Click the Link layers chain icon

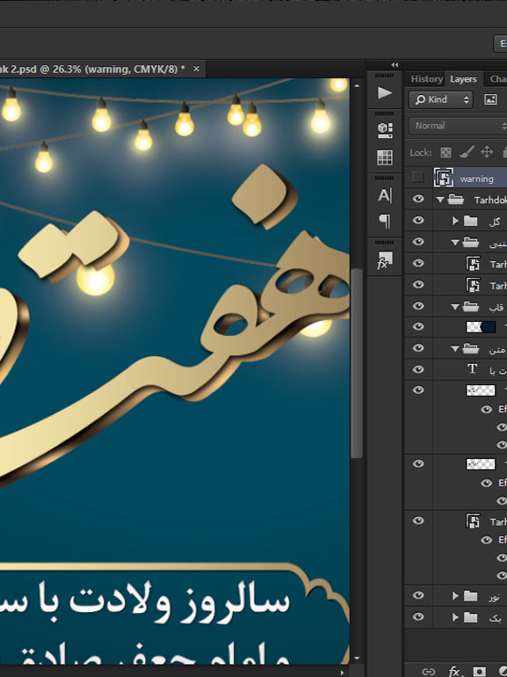pos(429,671)
